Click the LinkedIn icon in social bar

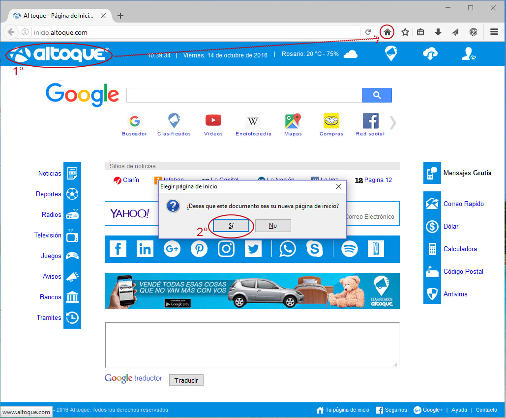(145, 249)
